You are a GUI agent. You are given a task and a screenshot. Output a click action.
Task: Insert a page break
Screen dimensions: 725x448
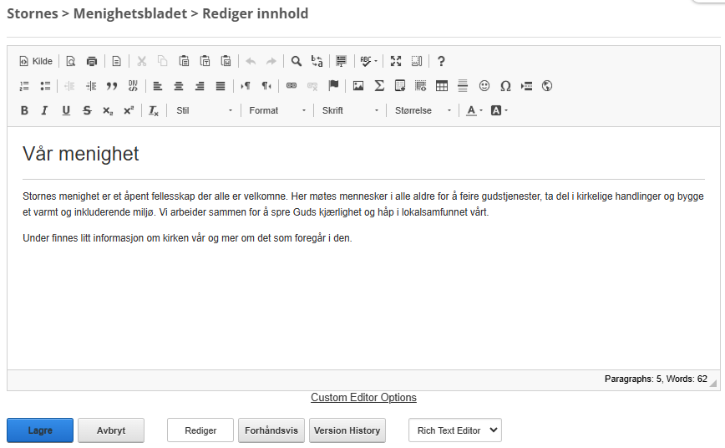526,86
